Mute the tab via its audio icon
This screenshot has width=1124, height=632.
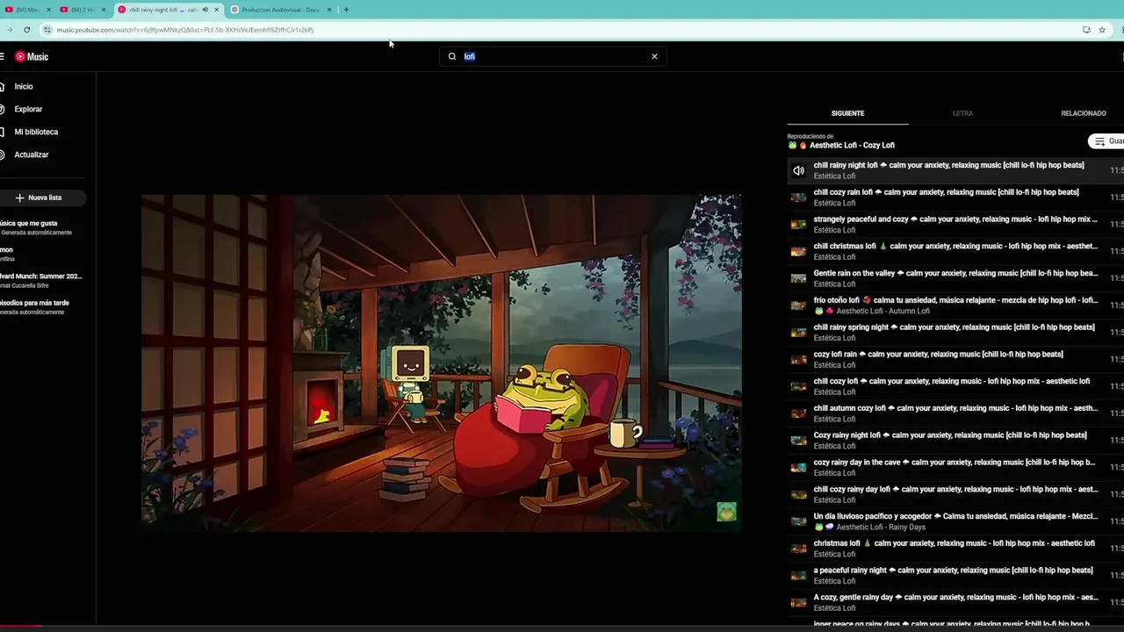205,10
